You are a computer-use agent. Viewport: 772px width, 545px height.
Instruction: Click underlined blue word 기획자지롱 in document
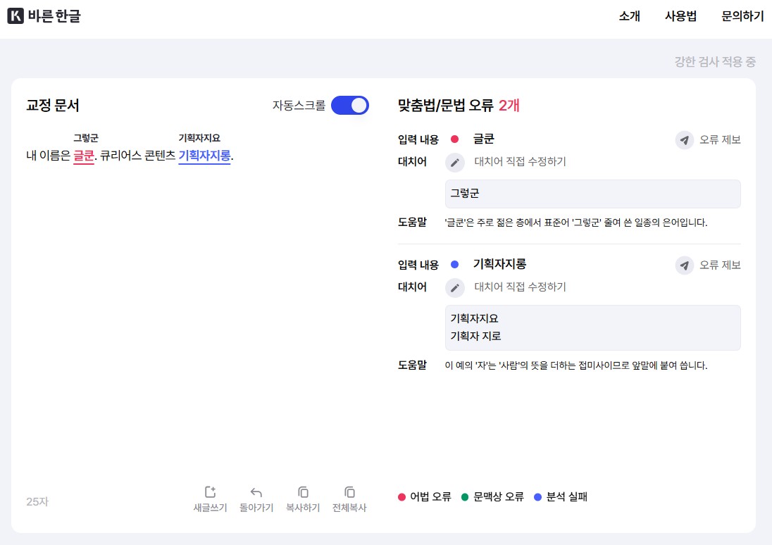pyautogui.click(x=204, y=156)
